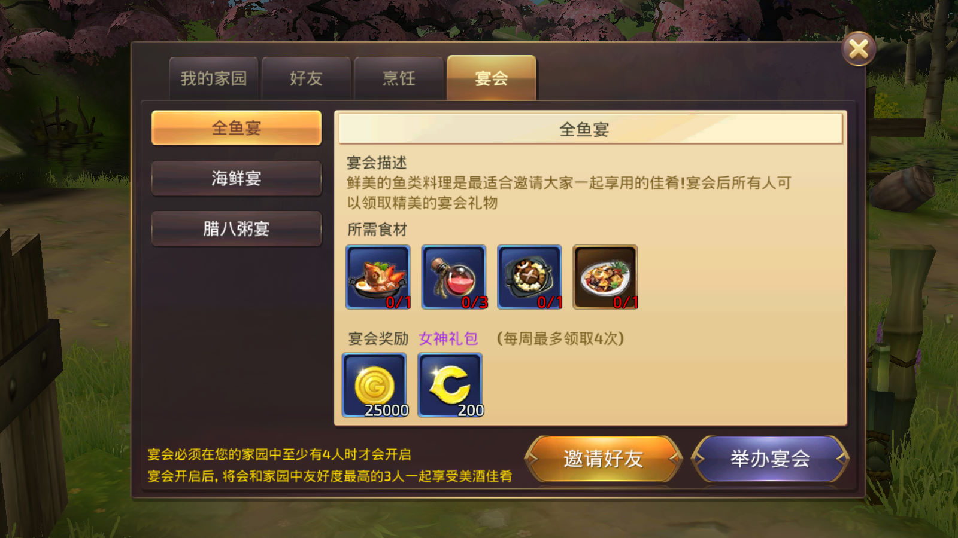Image resolution: width=958 pixels, height=538 pixels.
Task: Click the 邀请好友 button
Action: tap(604, 458)
